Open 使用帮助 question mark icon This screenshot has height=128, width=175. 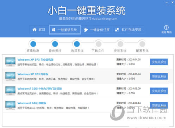[166, 28]
